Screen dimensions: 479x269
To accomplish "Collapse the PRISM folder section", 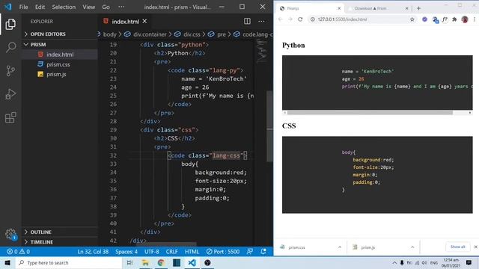I will [60, 45].
